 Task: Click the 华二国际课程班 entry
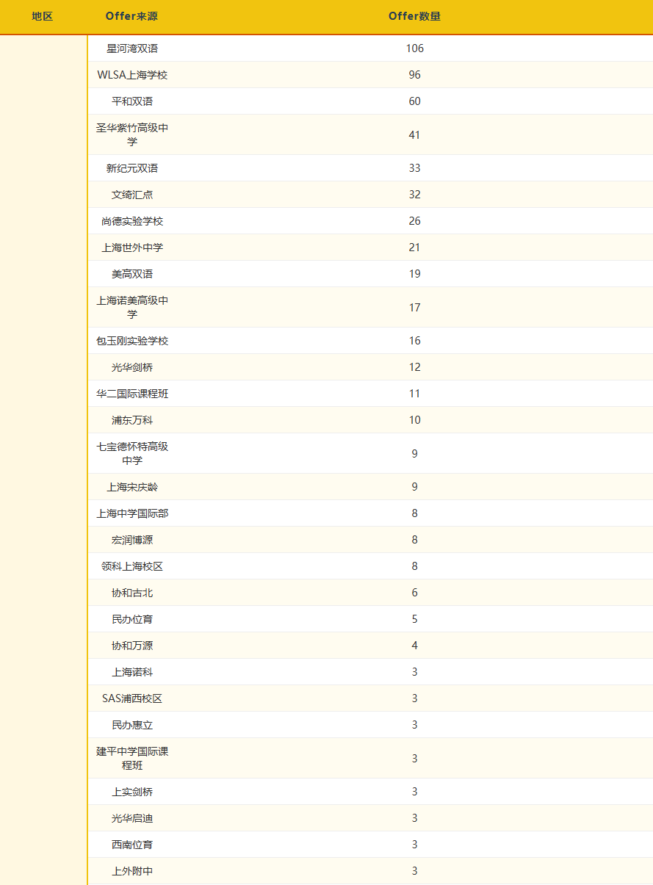click(132, 394)
